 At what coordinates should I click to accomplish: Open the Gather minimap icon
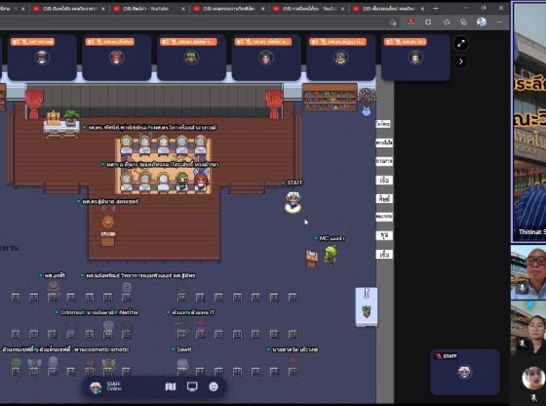coord(171,386)
